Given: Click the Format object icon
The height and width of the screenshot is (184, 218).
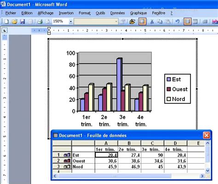Looking at the screenshot, I should pos(123,21).
